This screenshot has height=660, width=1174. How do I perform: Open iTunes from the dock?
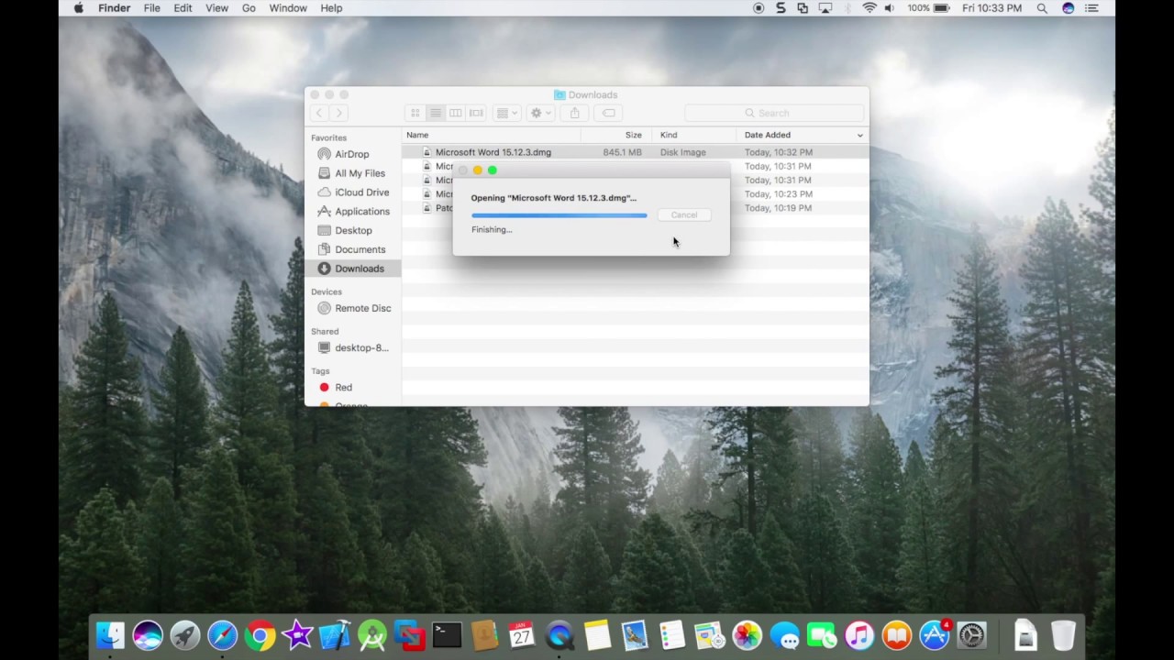859,635
